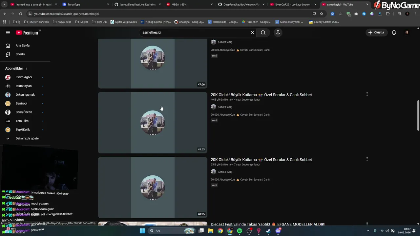Start voice search with microphone icon
This screenshot has height=236, width=420.
click(x=278, y=32)
